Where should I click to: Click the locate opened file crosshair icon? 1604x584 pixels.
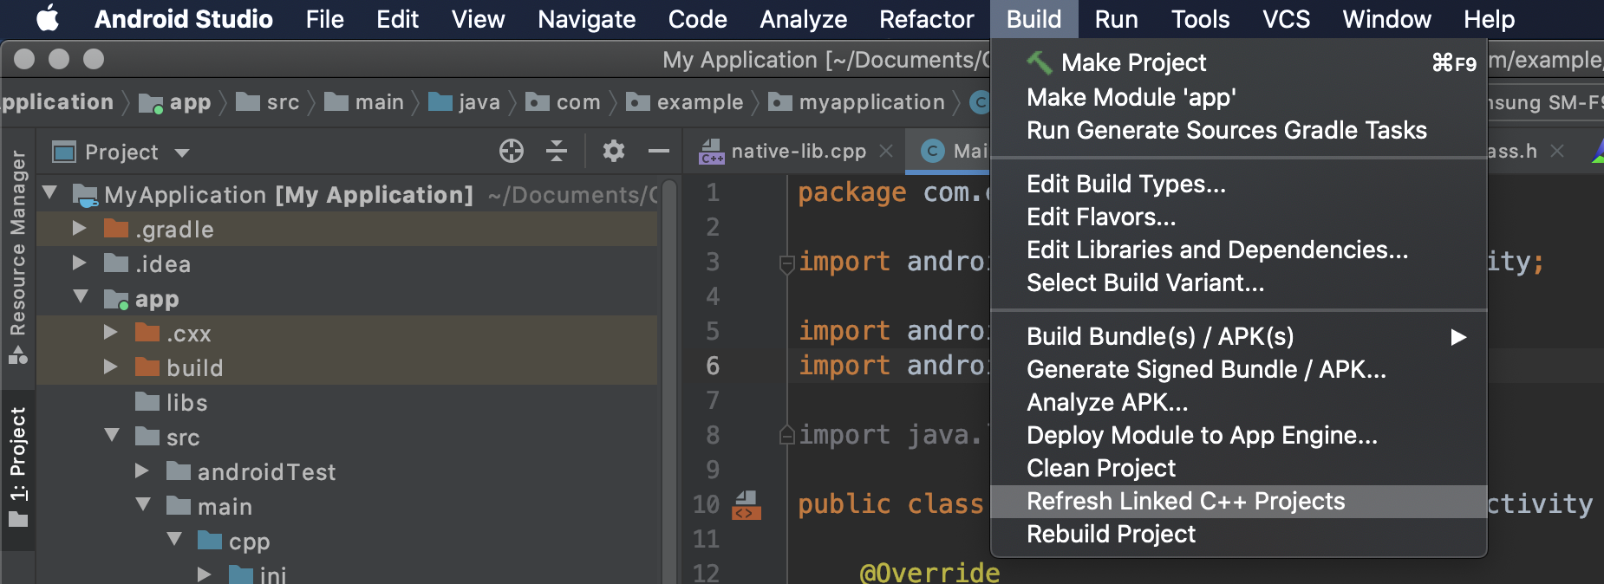pos(512,151)
